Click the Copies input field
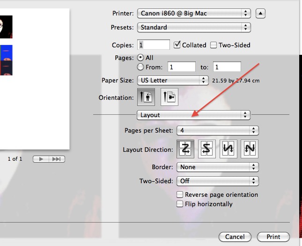This screenshot has width=302, height=246. [x=153, y=45]
